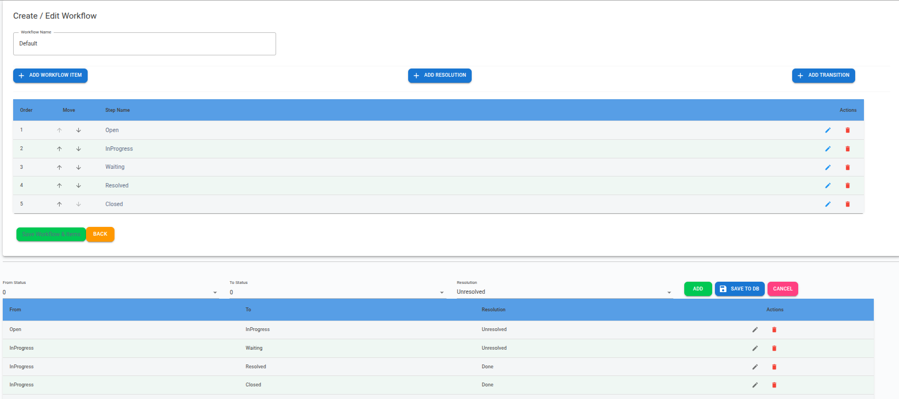Click 'Closed' in the To column
The width and height of the screenshot is (899, 399).
254,385
